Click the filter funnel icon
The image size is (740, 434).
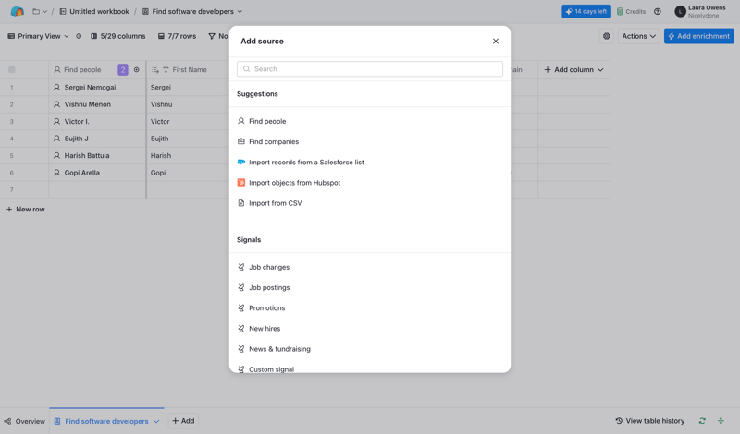[212, 36]
